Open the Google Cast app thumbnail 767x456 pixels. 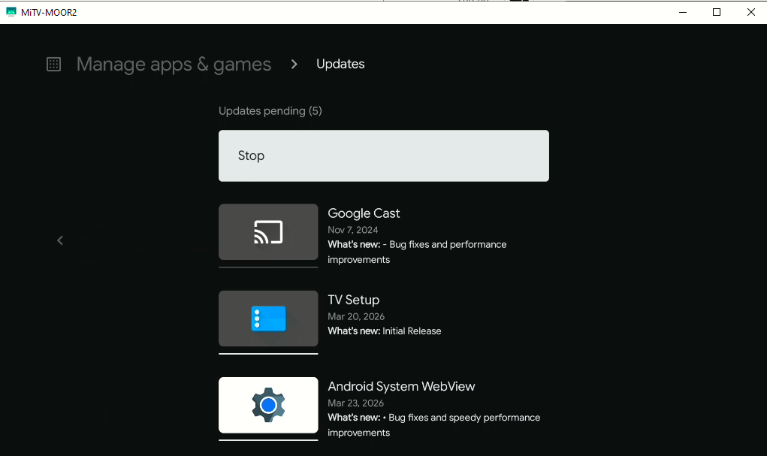(268, 232)
